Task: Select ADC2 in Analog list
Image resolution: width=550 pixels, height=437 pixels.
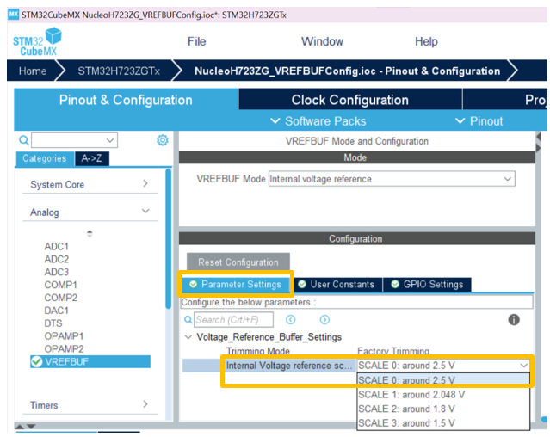Action: (x=57, y=259)
